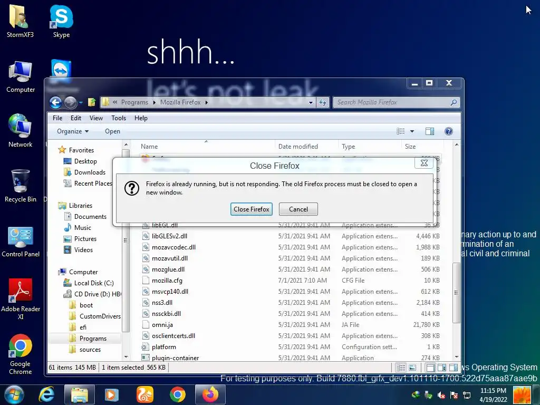Launch Internet Explorer from taskbar
The image size is (540, 405).
tap(46, 394)
